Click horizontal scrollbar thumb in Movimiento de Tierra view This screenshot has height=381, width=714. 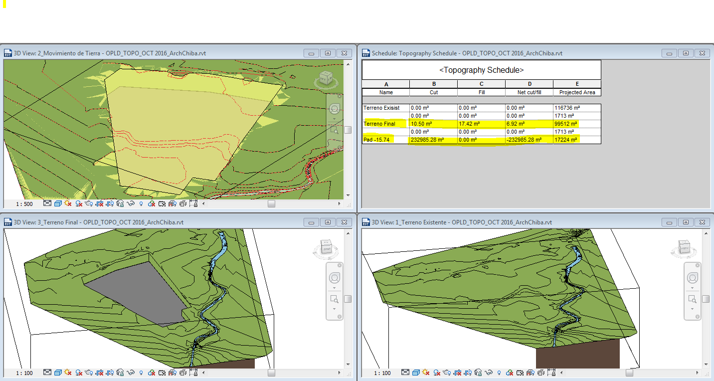coord(271,203)
